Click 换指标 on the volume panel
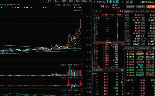 77,65
